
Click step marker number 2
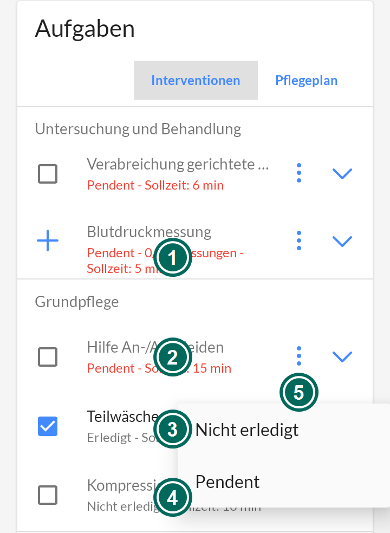pos(173,357)
